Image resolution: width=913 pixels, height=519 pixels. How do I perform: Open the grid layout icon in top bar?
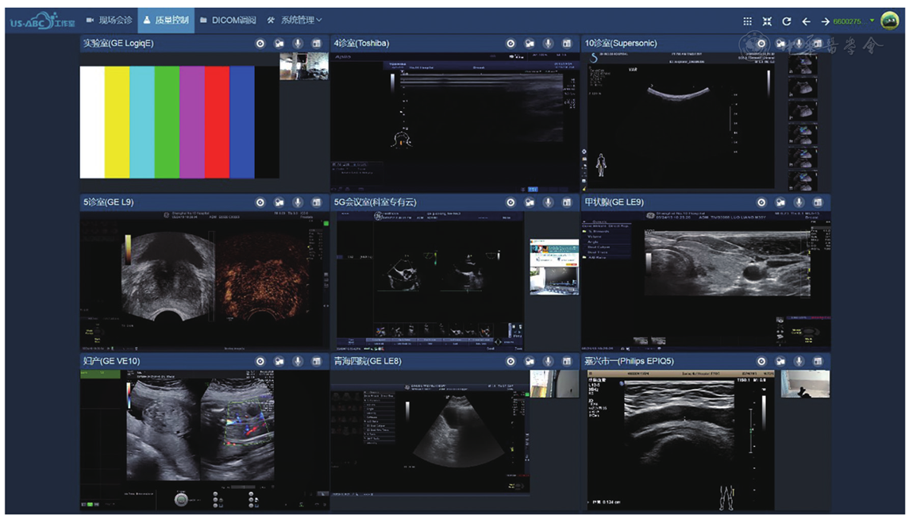(747, 21)
